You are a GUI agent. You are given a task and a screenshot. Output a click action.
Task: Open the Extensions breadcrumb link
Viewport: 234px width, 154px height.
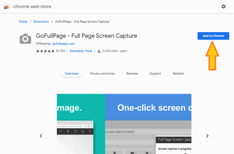pyautogui.click(x=41, y=22)
